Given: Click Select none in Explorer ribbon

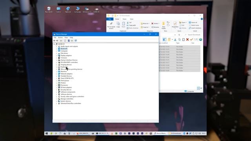Looking at the screenshot, I should pyautogui.click(x=194, y=25).
